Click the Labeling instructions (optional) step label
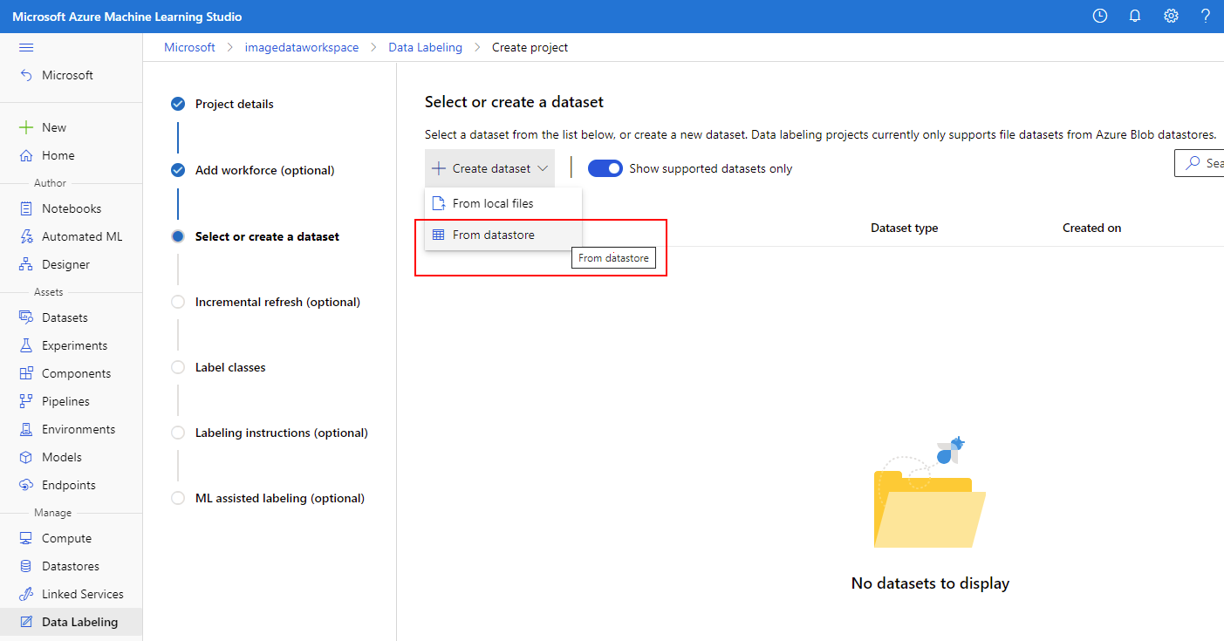This screenshot has height=641, width=1224. (282, 433)
